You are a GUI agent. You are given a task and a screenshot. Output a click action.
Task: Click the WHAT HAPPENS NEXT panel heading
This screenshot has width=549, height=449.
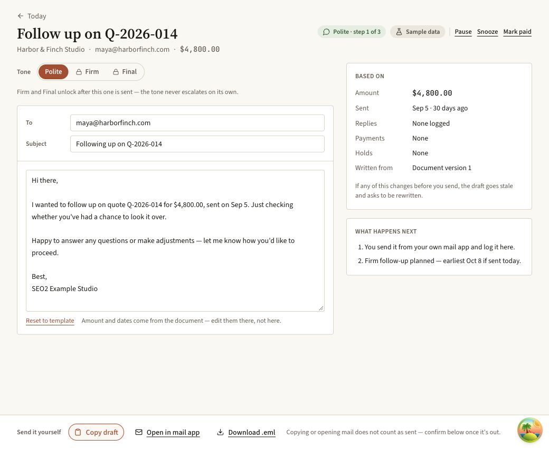pyautogui.click(x=386, y=231)
